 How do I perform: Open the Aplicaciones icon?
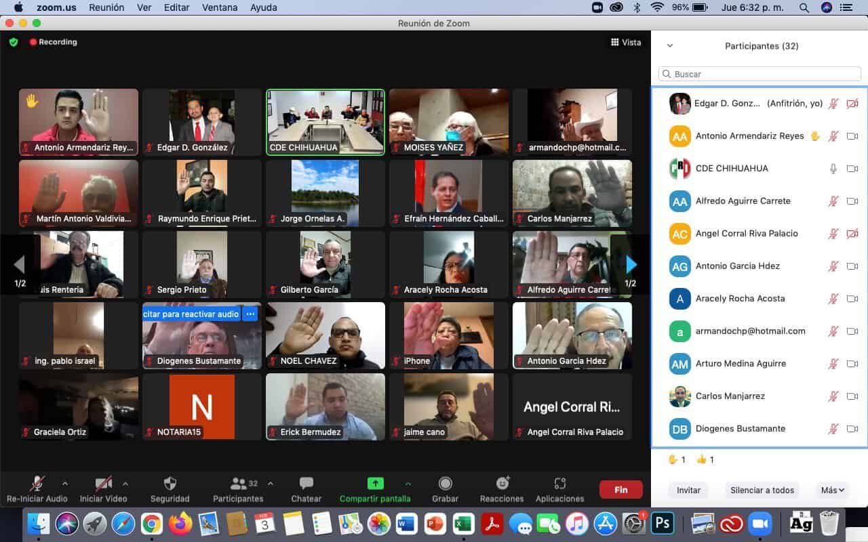tap(559, 484)
